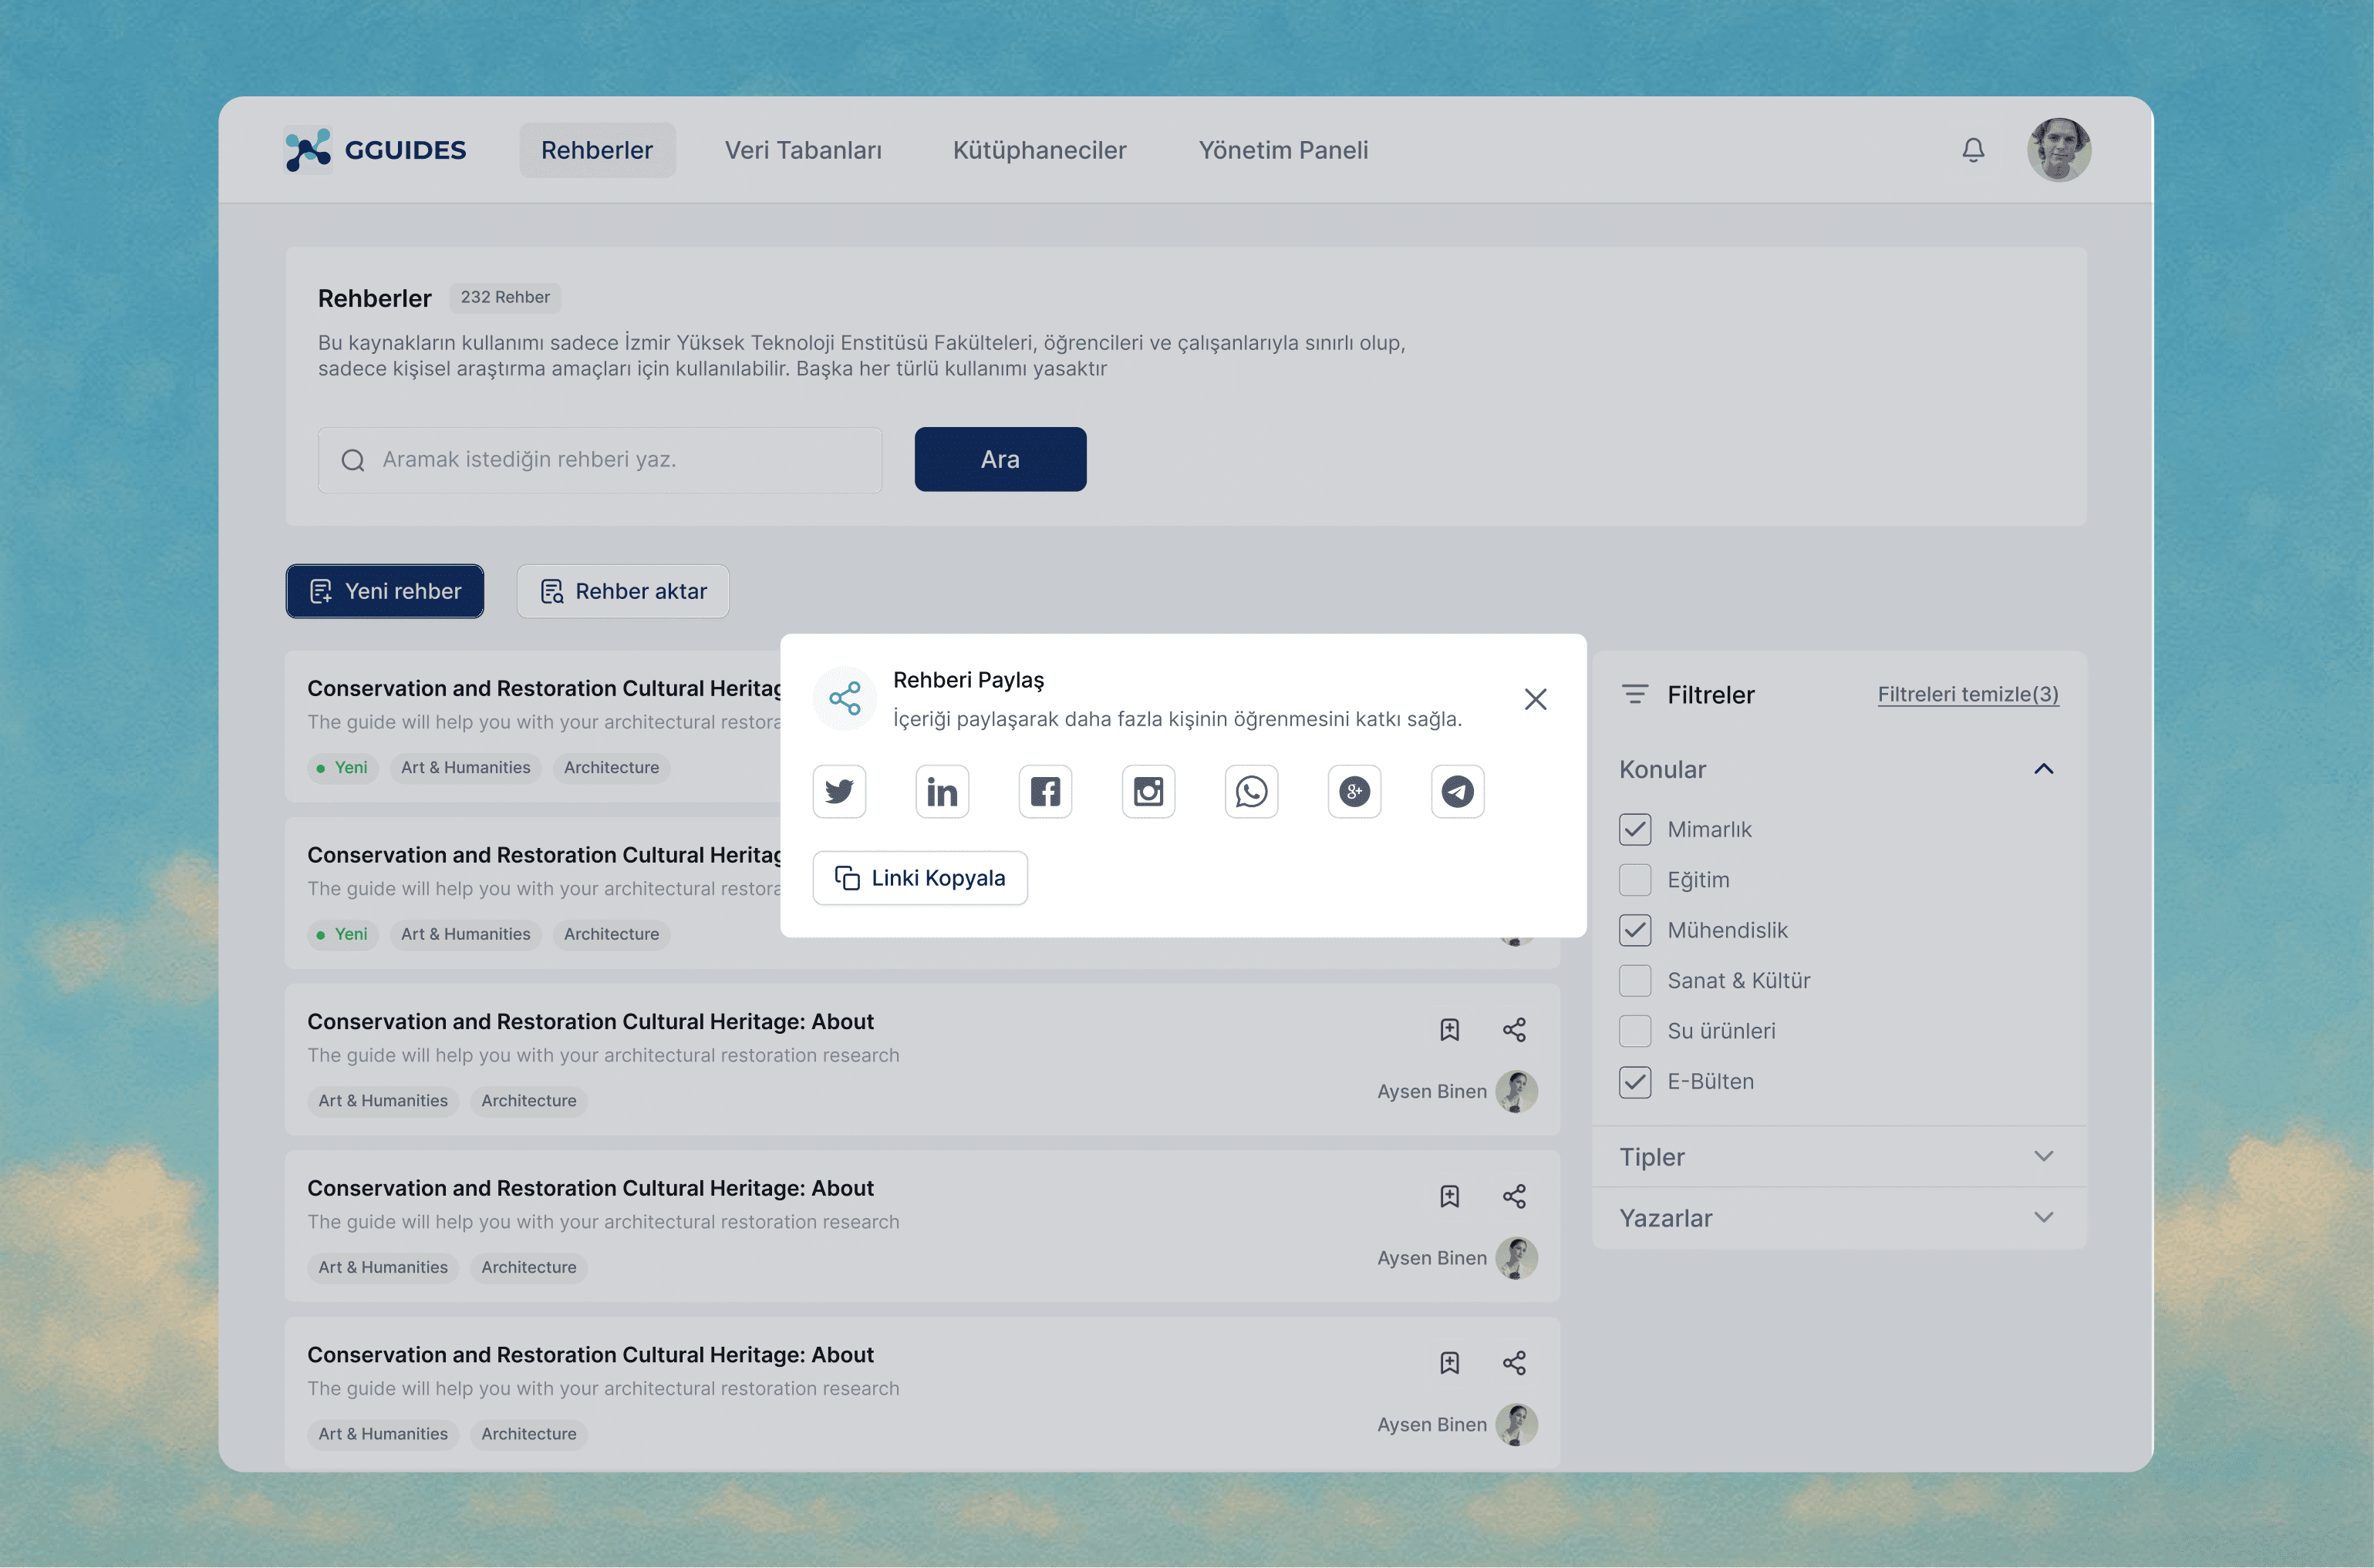
Task: Open the Veri Tabanları tab
Action: click(802, 150)
